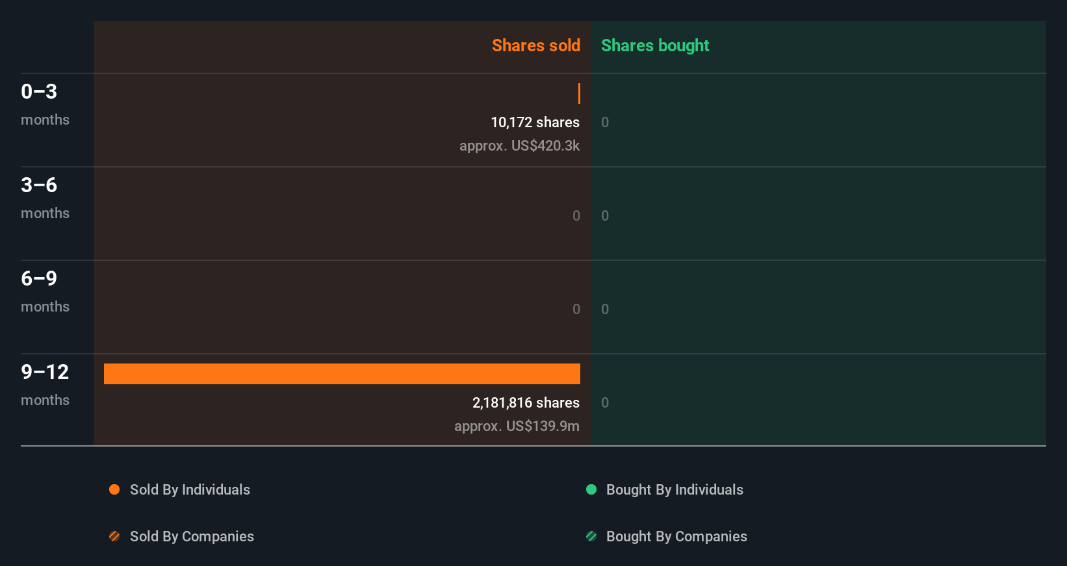Click the large orange 9–12 months bar
The width and height of the screenshot is (1067, 566).
[x=342, y=374]
